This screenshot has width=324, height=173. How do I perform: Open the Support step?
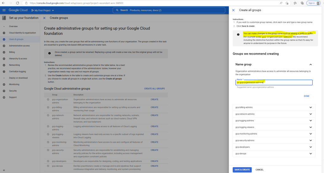coord(13,97)
